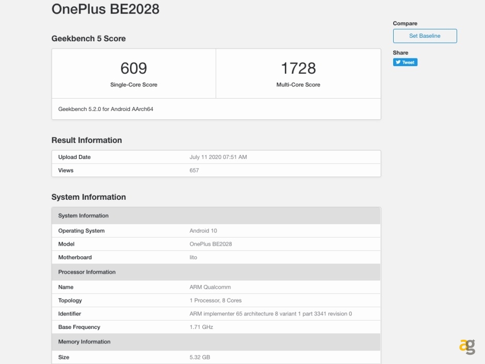
Task: Click the Single-Core Score value 609
Action: tap(134, 68)
